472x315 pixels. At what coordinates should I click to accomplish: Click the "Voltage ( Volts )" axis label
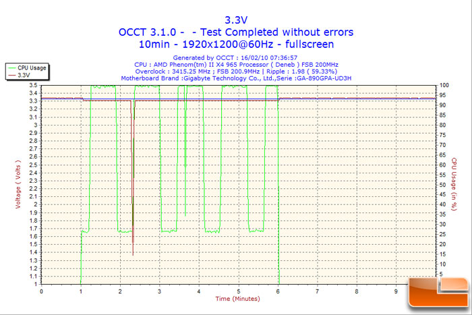point(18,184)
